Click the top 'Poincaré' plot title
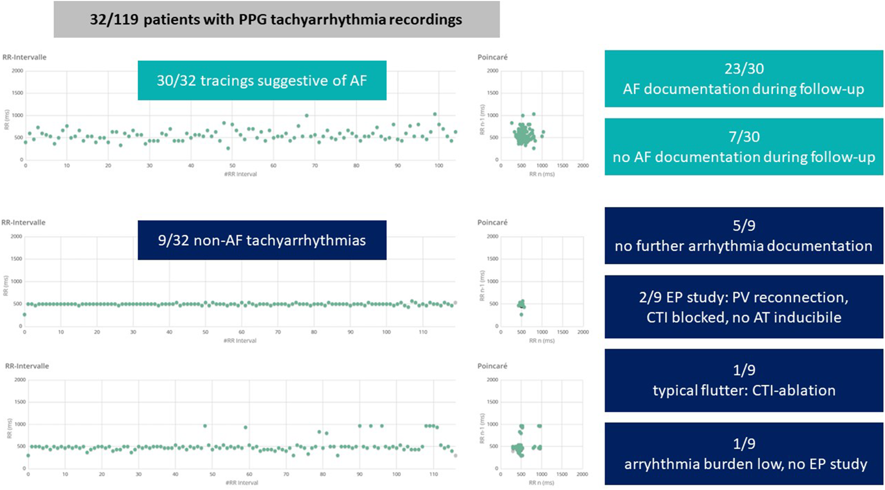Viewport: 885px width, 490px height. 492,57
